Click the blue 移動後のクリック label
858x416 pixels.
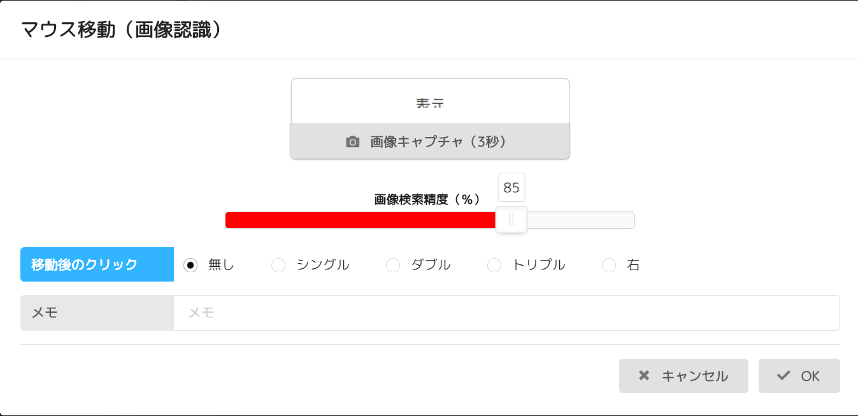click(x=97, y=264)
